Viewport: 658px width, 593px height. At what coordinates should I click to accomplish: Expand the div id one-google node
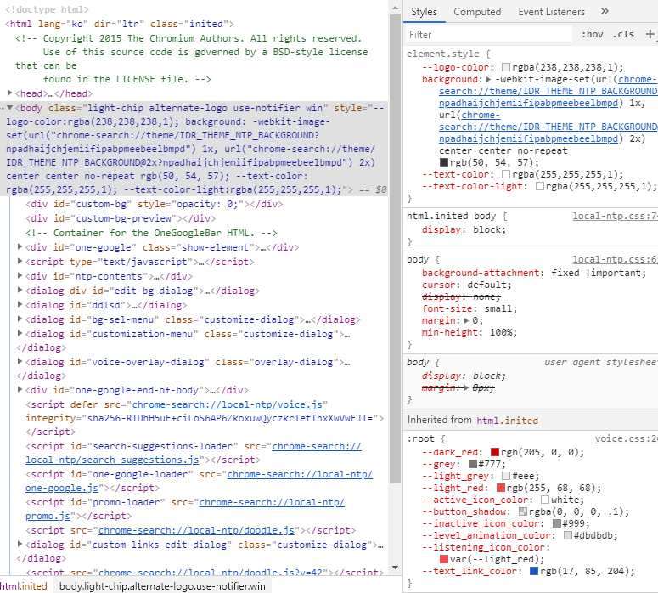pyautogui.click(x=20, y=247)
